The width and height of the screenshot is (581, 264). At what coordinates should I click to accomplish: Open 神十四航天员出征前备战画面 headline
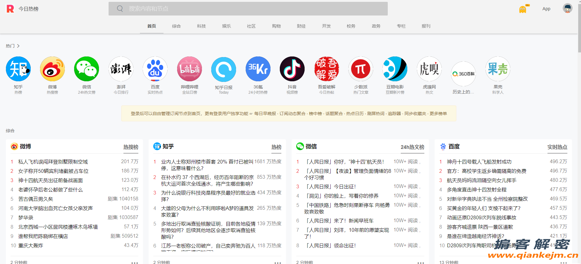point(51,180)
